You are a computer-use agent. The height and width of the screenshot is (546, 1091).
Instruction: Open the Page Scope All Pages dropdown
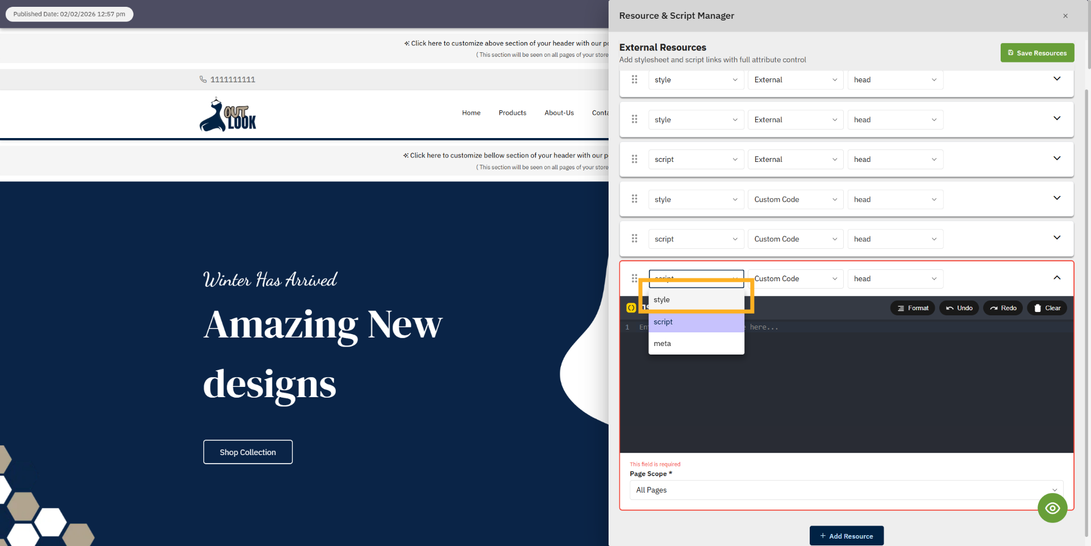pos(846,490)
